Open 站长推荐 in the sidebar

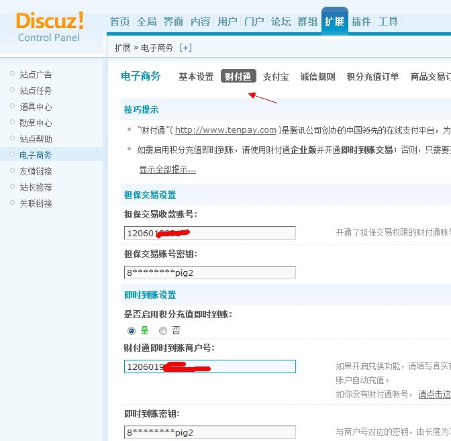pos(36,187)
